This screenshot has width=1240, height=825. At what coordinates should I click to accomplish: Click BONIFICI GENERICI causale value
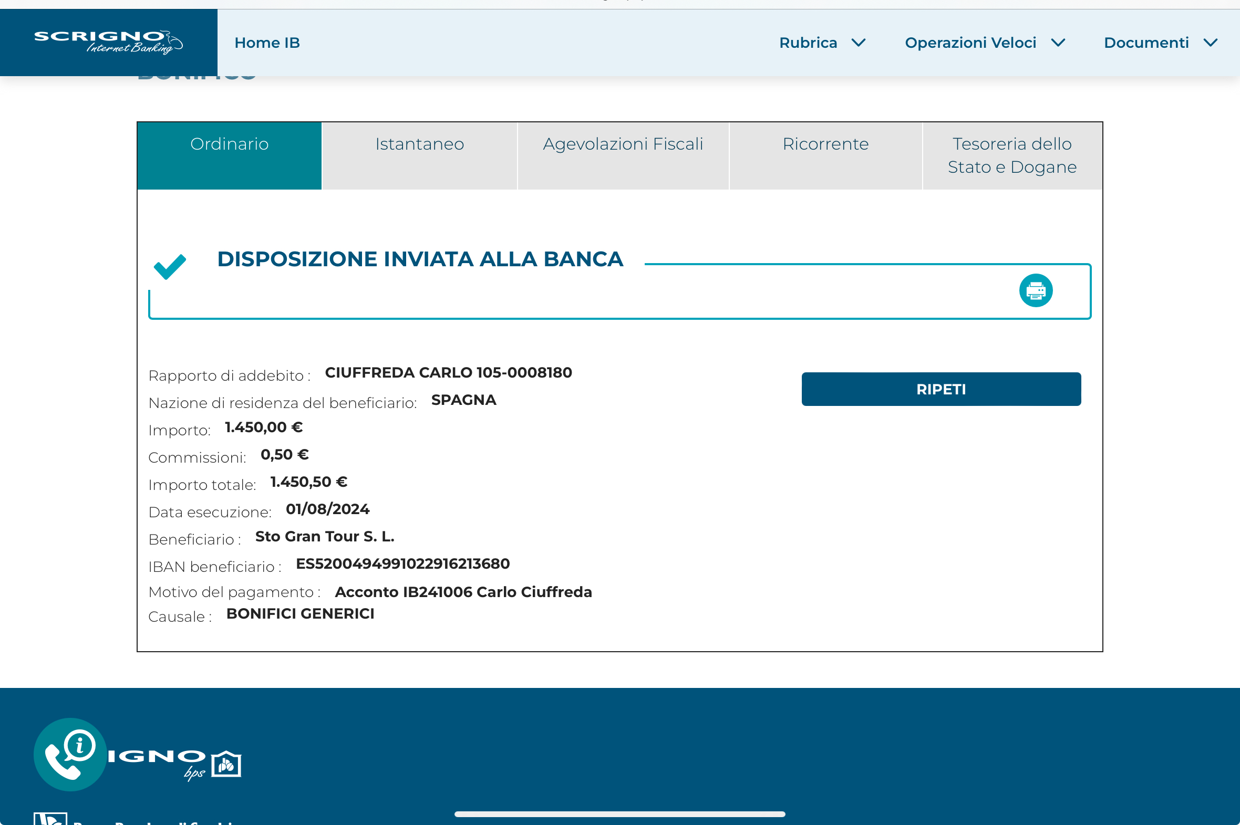(300, 614)
